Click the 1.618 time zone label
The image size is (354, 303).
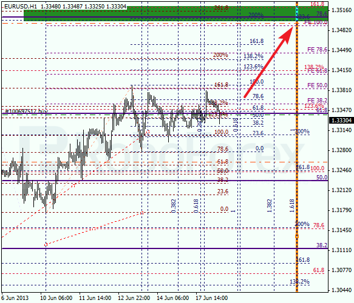(x=291, y=205)
